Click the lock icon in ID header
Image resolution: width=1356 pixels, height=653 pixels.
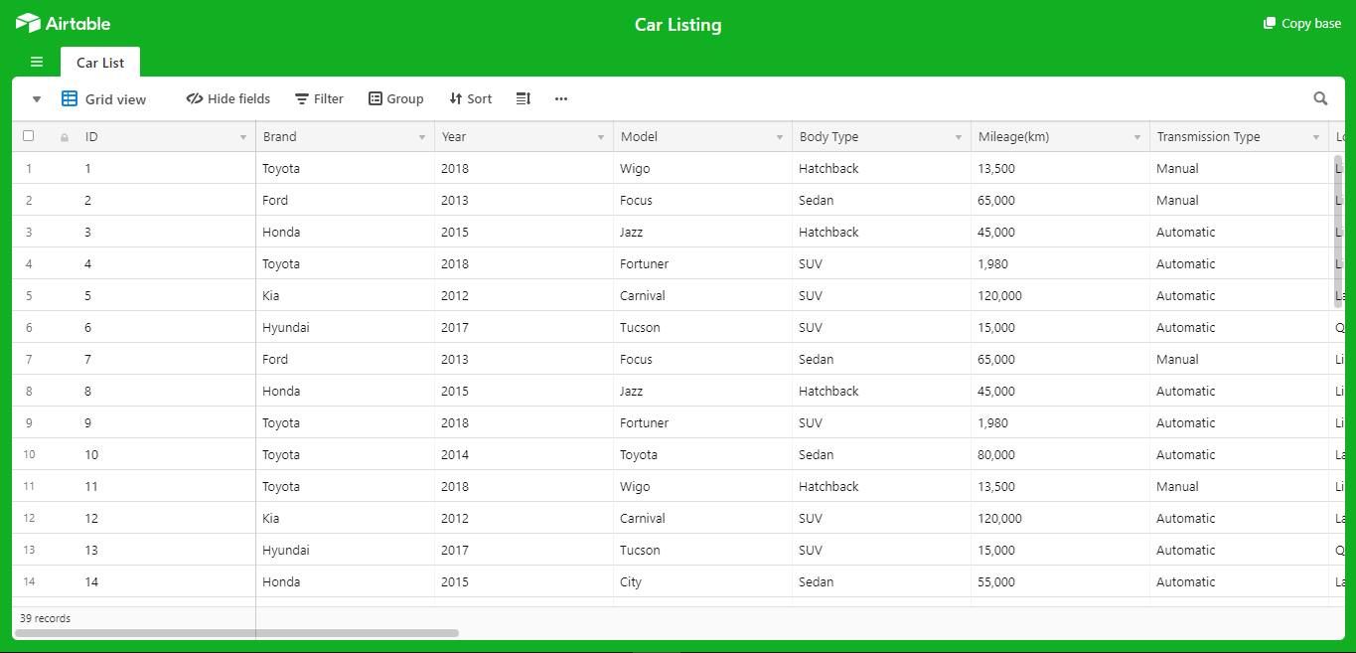pos(65,137)
